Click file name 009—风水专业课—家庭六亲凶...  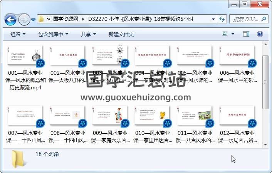(x=110, y=136)
